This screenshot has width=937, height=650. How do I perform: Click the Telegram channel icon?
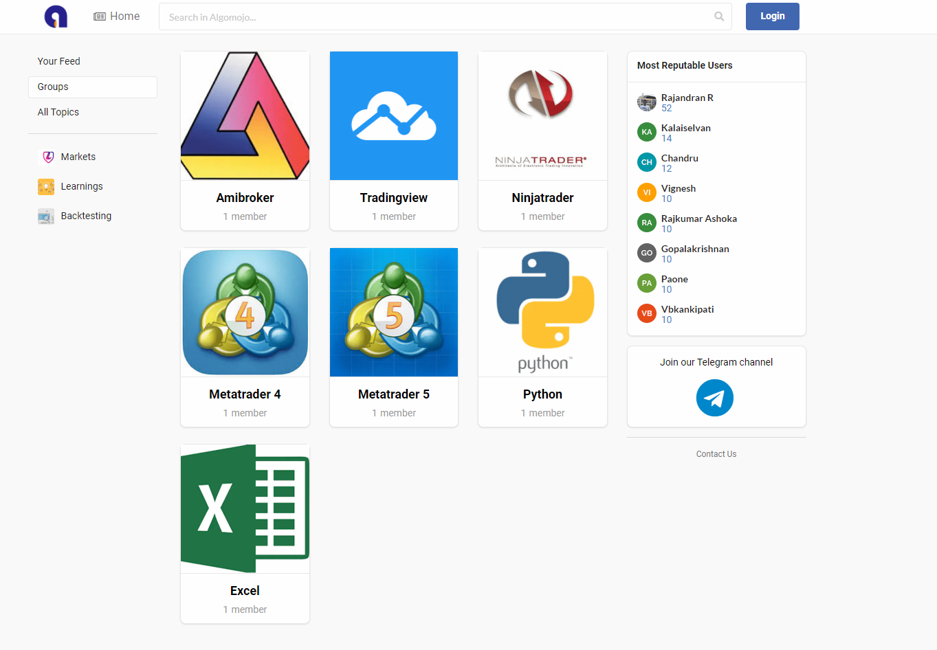coord(715,398)
